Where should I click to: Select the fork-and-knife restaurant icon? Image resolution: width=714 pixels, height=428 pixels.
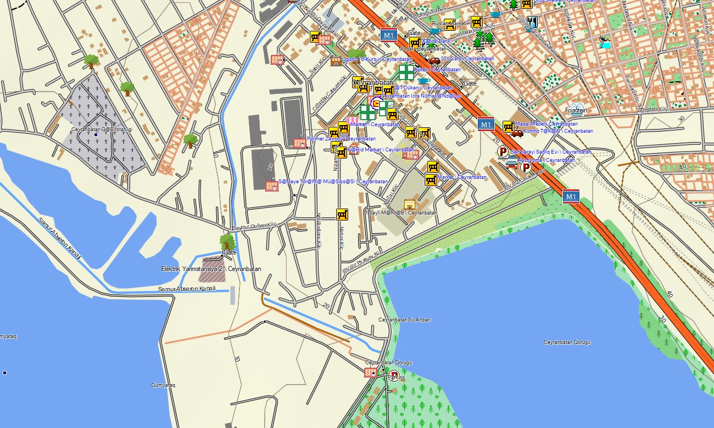coord(532,22)
